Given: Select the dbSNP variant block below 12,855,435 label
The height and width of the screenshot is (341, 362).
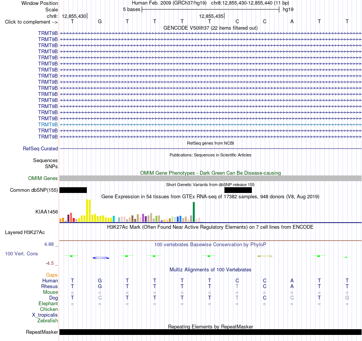Looking at the screenshot, I should click(x=238, y=190).
